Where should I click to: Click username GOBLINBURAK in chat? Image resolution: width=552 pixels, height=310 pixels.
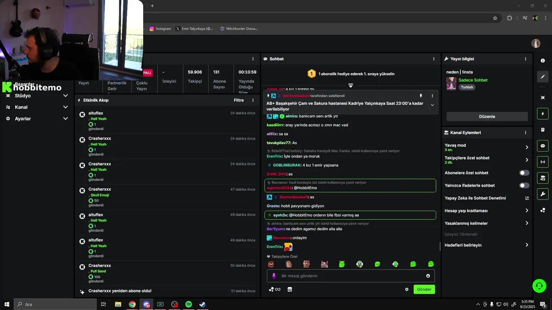[287, 165]
